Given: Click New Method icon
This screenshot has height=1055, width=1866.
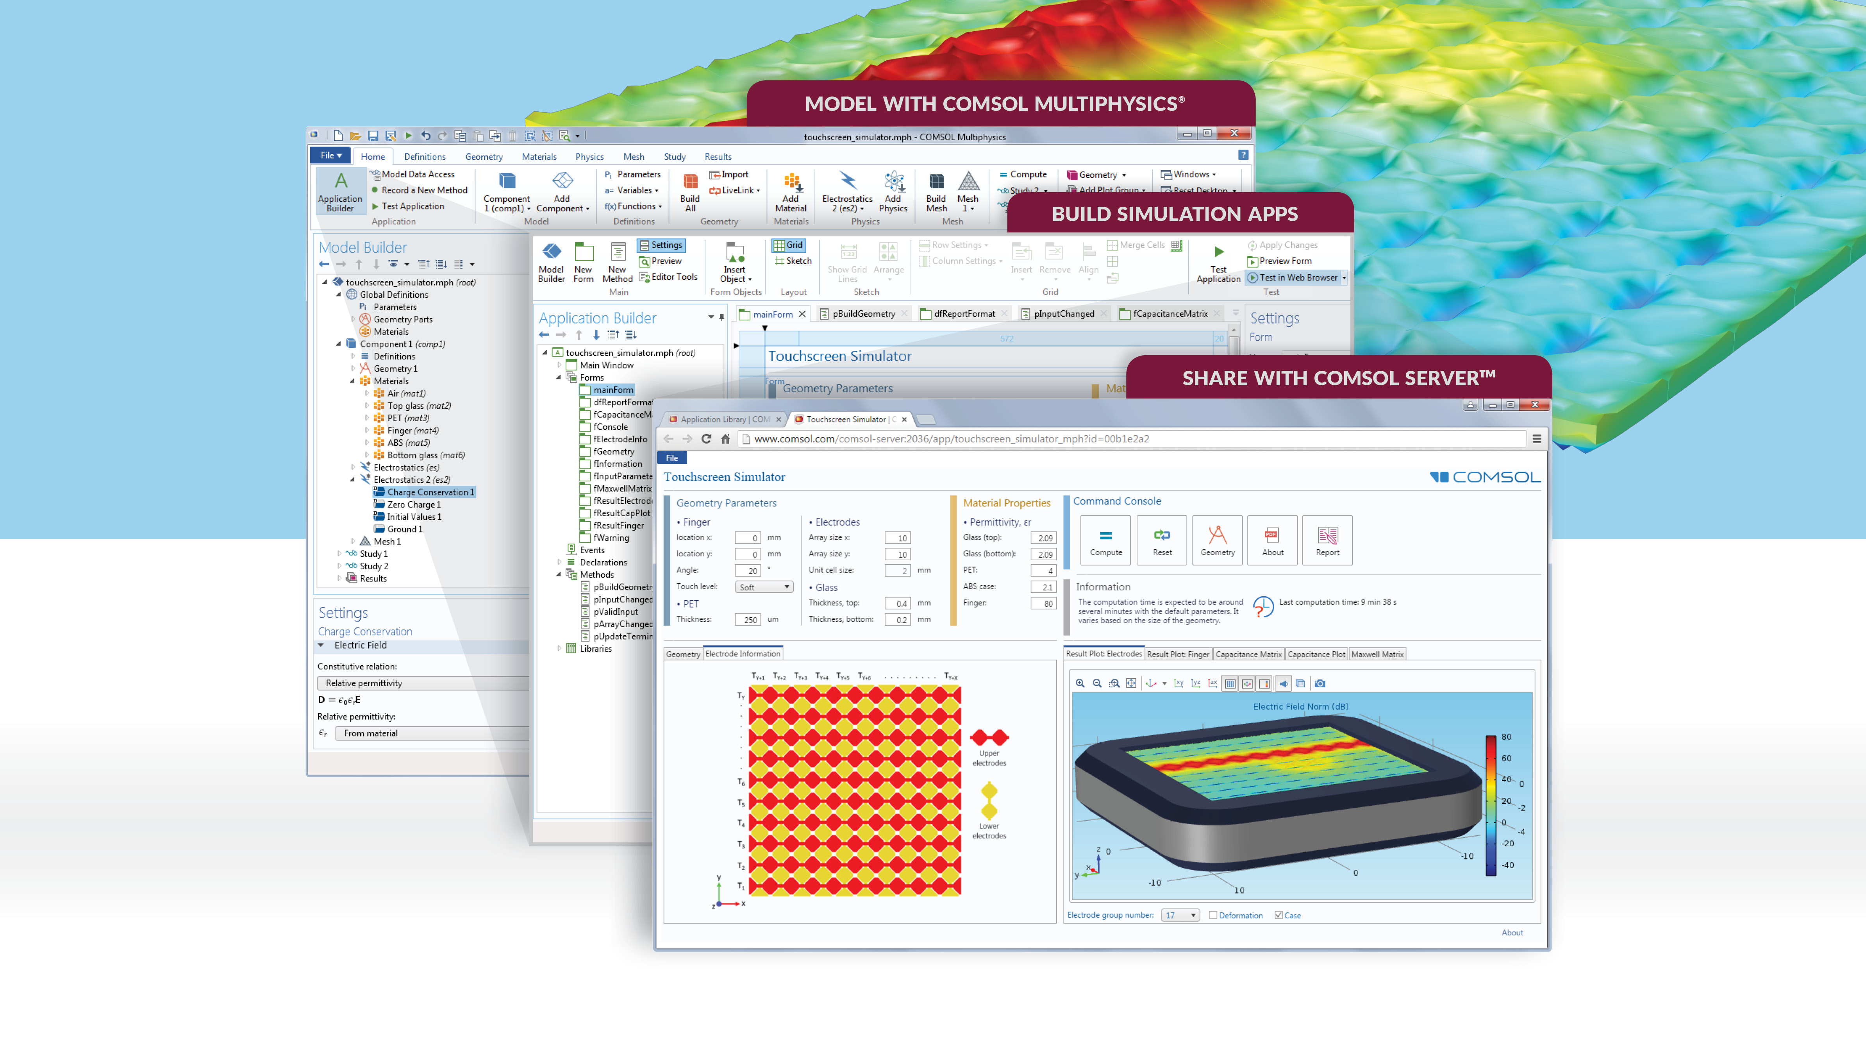Looking at the screenshot, I should pos(617,262).
